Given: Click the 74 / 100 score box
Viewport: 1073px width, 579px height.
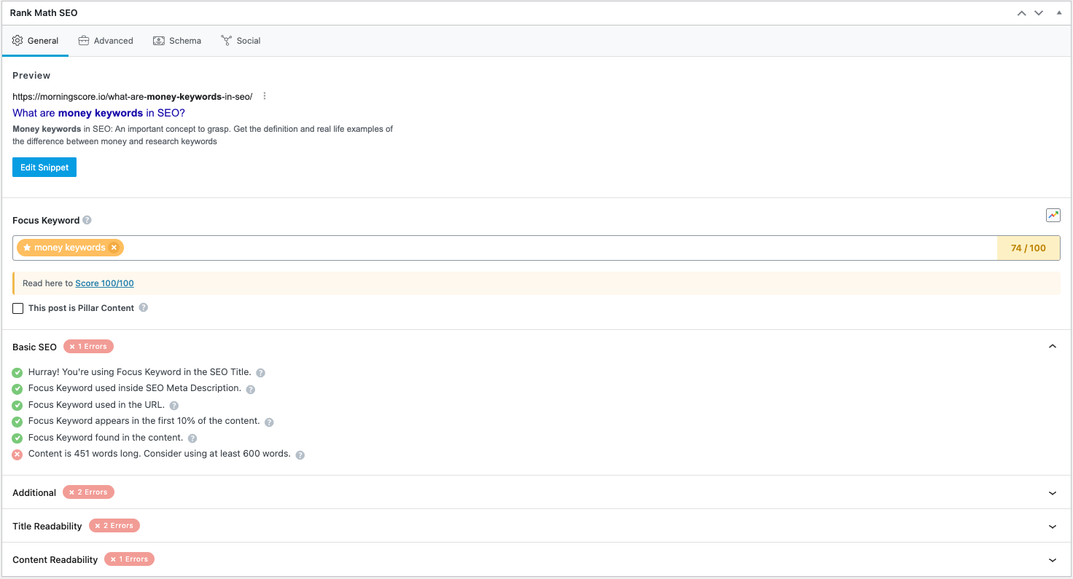Looking at the screenshot, I should click(x=1029, y=248).
